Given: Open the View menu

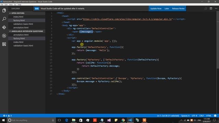Looking at the screenshot, I should click(x=11, y=4).
